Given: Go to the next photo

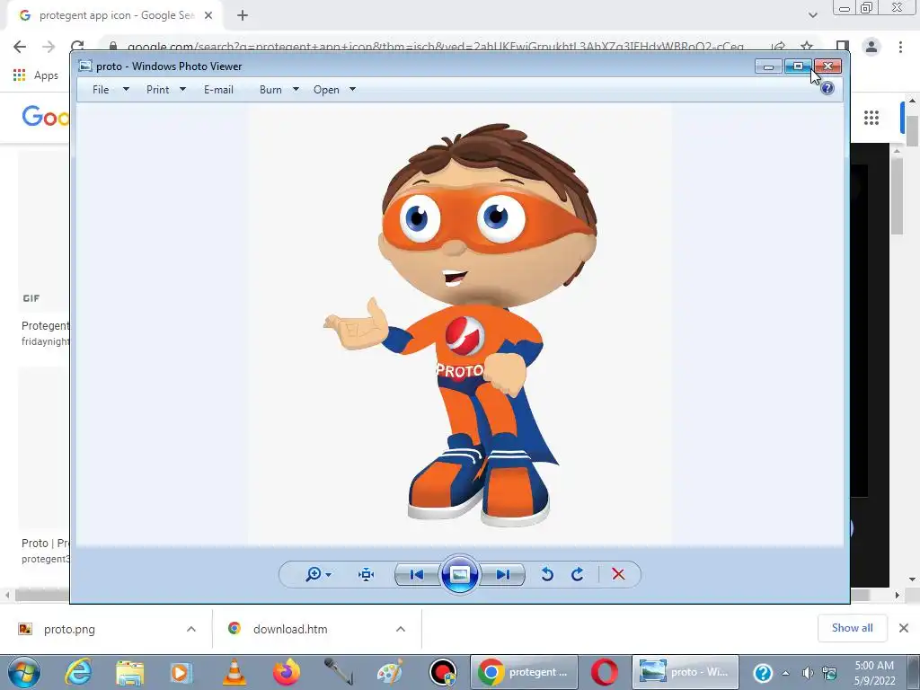Looking at the screenshot, I should pos(503,574).
